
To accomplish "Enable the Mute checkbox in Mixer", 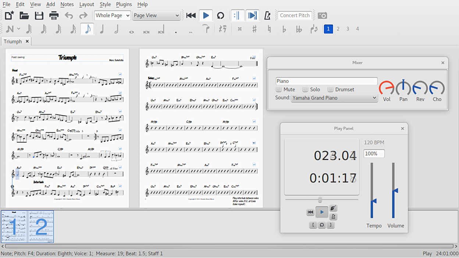I will 279,89.
